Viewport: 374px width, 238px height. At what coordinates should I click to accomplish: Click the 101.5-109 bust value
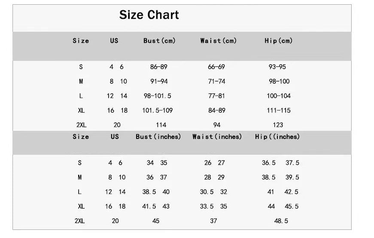coord(158,111)
